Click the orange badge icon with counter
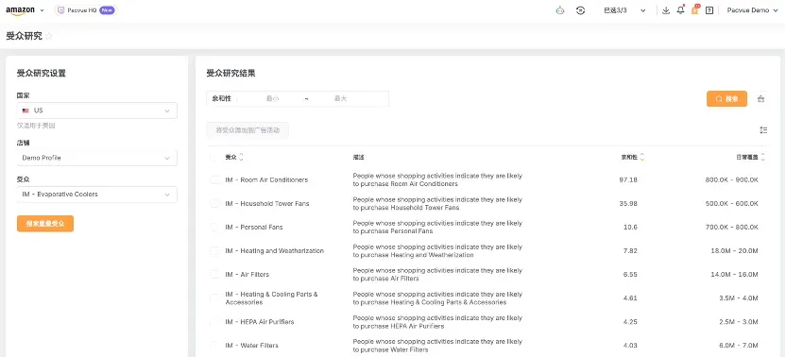Viewport: 786px width, 357px height. click(694, 9)
